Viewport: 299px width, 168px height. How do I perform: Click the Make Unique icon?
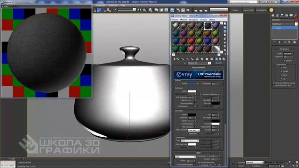pyautogui.click(x=197, y=59)
